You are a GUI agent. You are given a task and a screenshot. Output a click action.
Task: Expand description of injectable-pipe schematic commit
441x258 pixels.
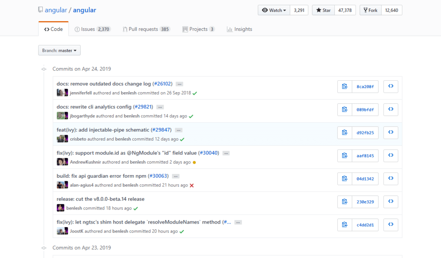point(179,130)
